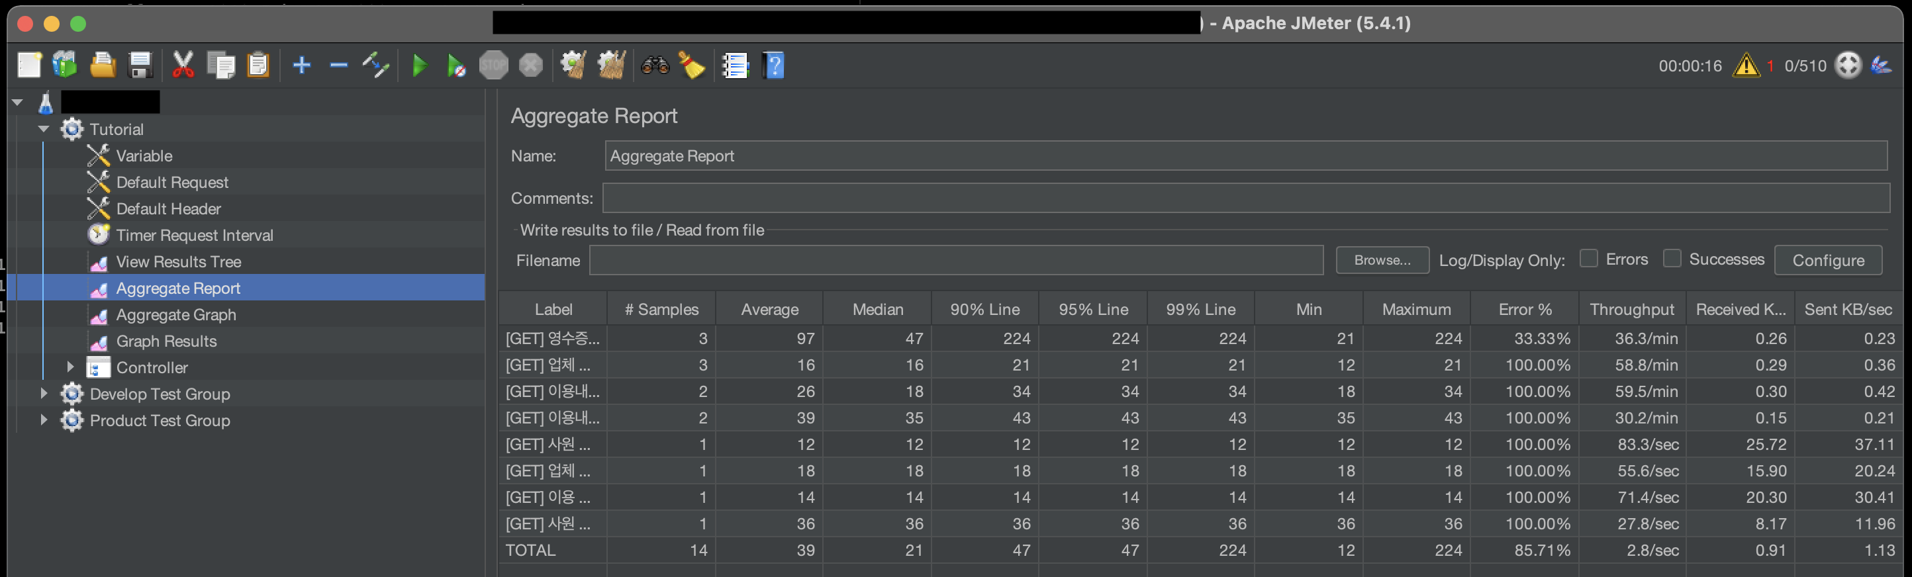Image resolution: width=1912 pixels, height=577 pixels.
Task: Start test without pauses icon
Action: (x=456, y=66)
